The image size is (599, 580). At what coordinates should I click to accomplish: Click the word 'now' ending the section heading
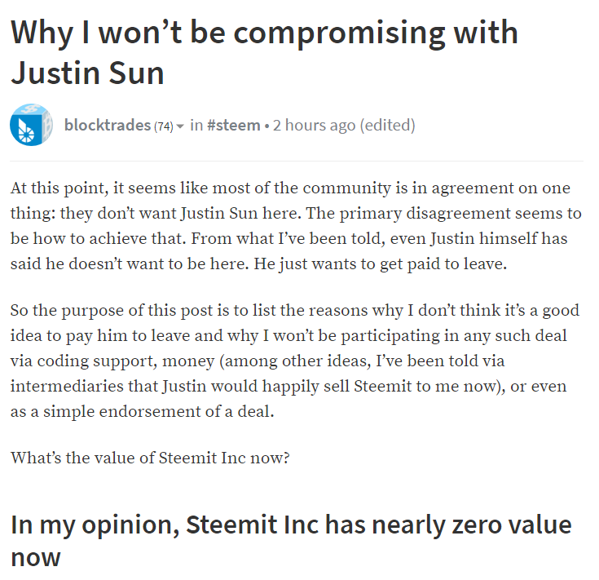tap(36, 557)
